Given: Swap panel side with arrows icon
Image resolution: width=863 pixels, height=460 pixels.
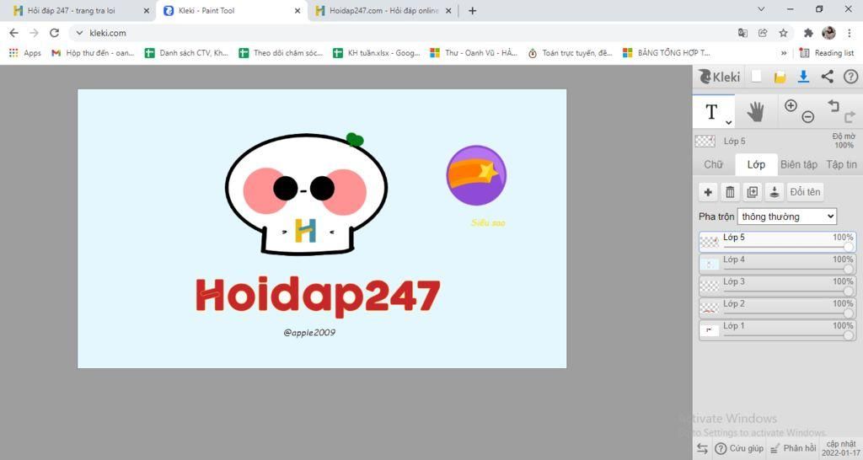Looking at the screenshot, I should (x=702, y=448).
